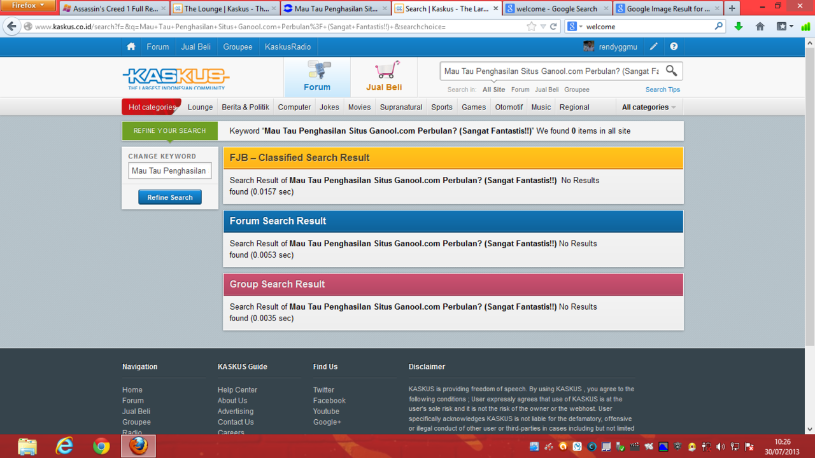Open the pencil compose icon next to username

654,46
